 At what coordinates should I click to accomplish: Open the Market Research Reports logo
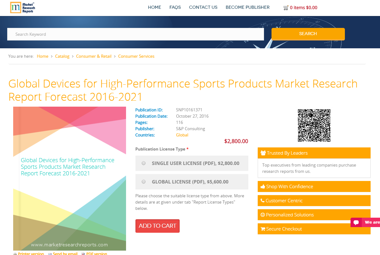pyautogui.click(x=22, y=7)
